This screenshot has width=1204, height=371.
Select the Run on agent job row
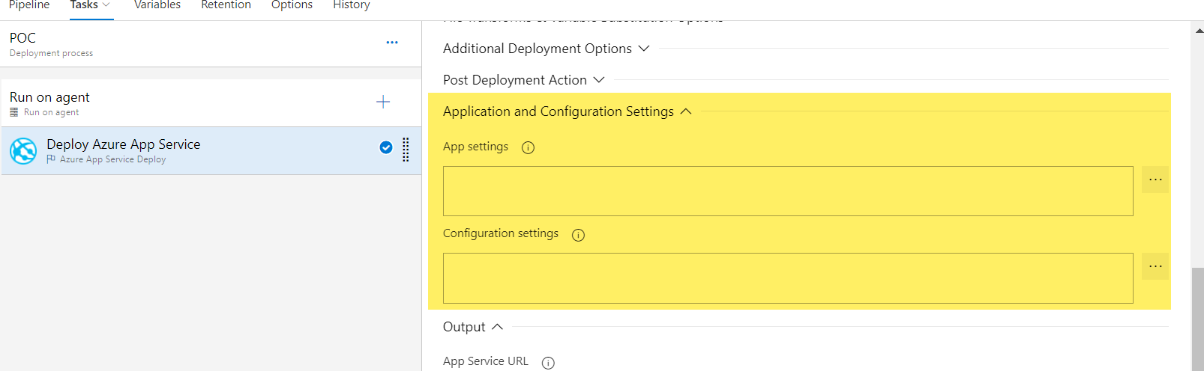(x=211, y=103)
